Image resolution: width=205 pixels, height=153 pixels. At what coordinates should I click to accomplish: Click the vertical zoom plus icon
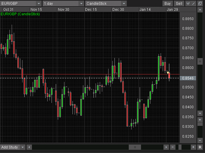coord(200,120)
